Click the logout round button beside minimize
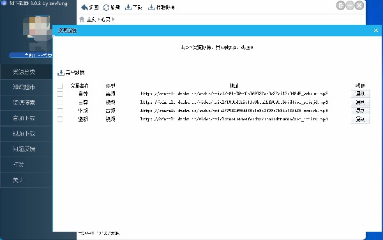The height and width of the screenshot is (240, 383). point(341,5)
